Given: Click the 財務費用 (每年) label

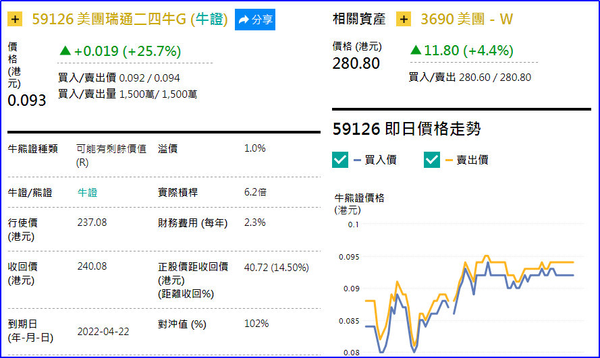Looking at the screenshot, I should pos(192,222).
